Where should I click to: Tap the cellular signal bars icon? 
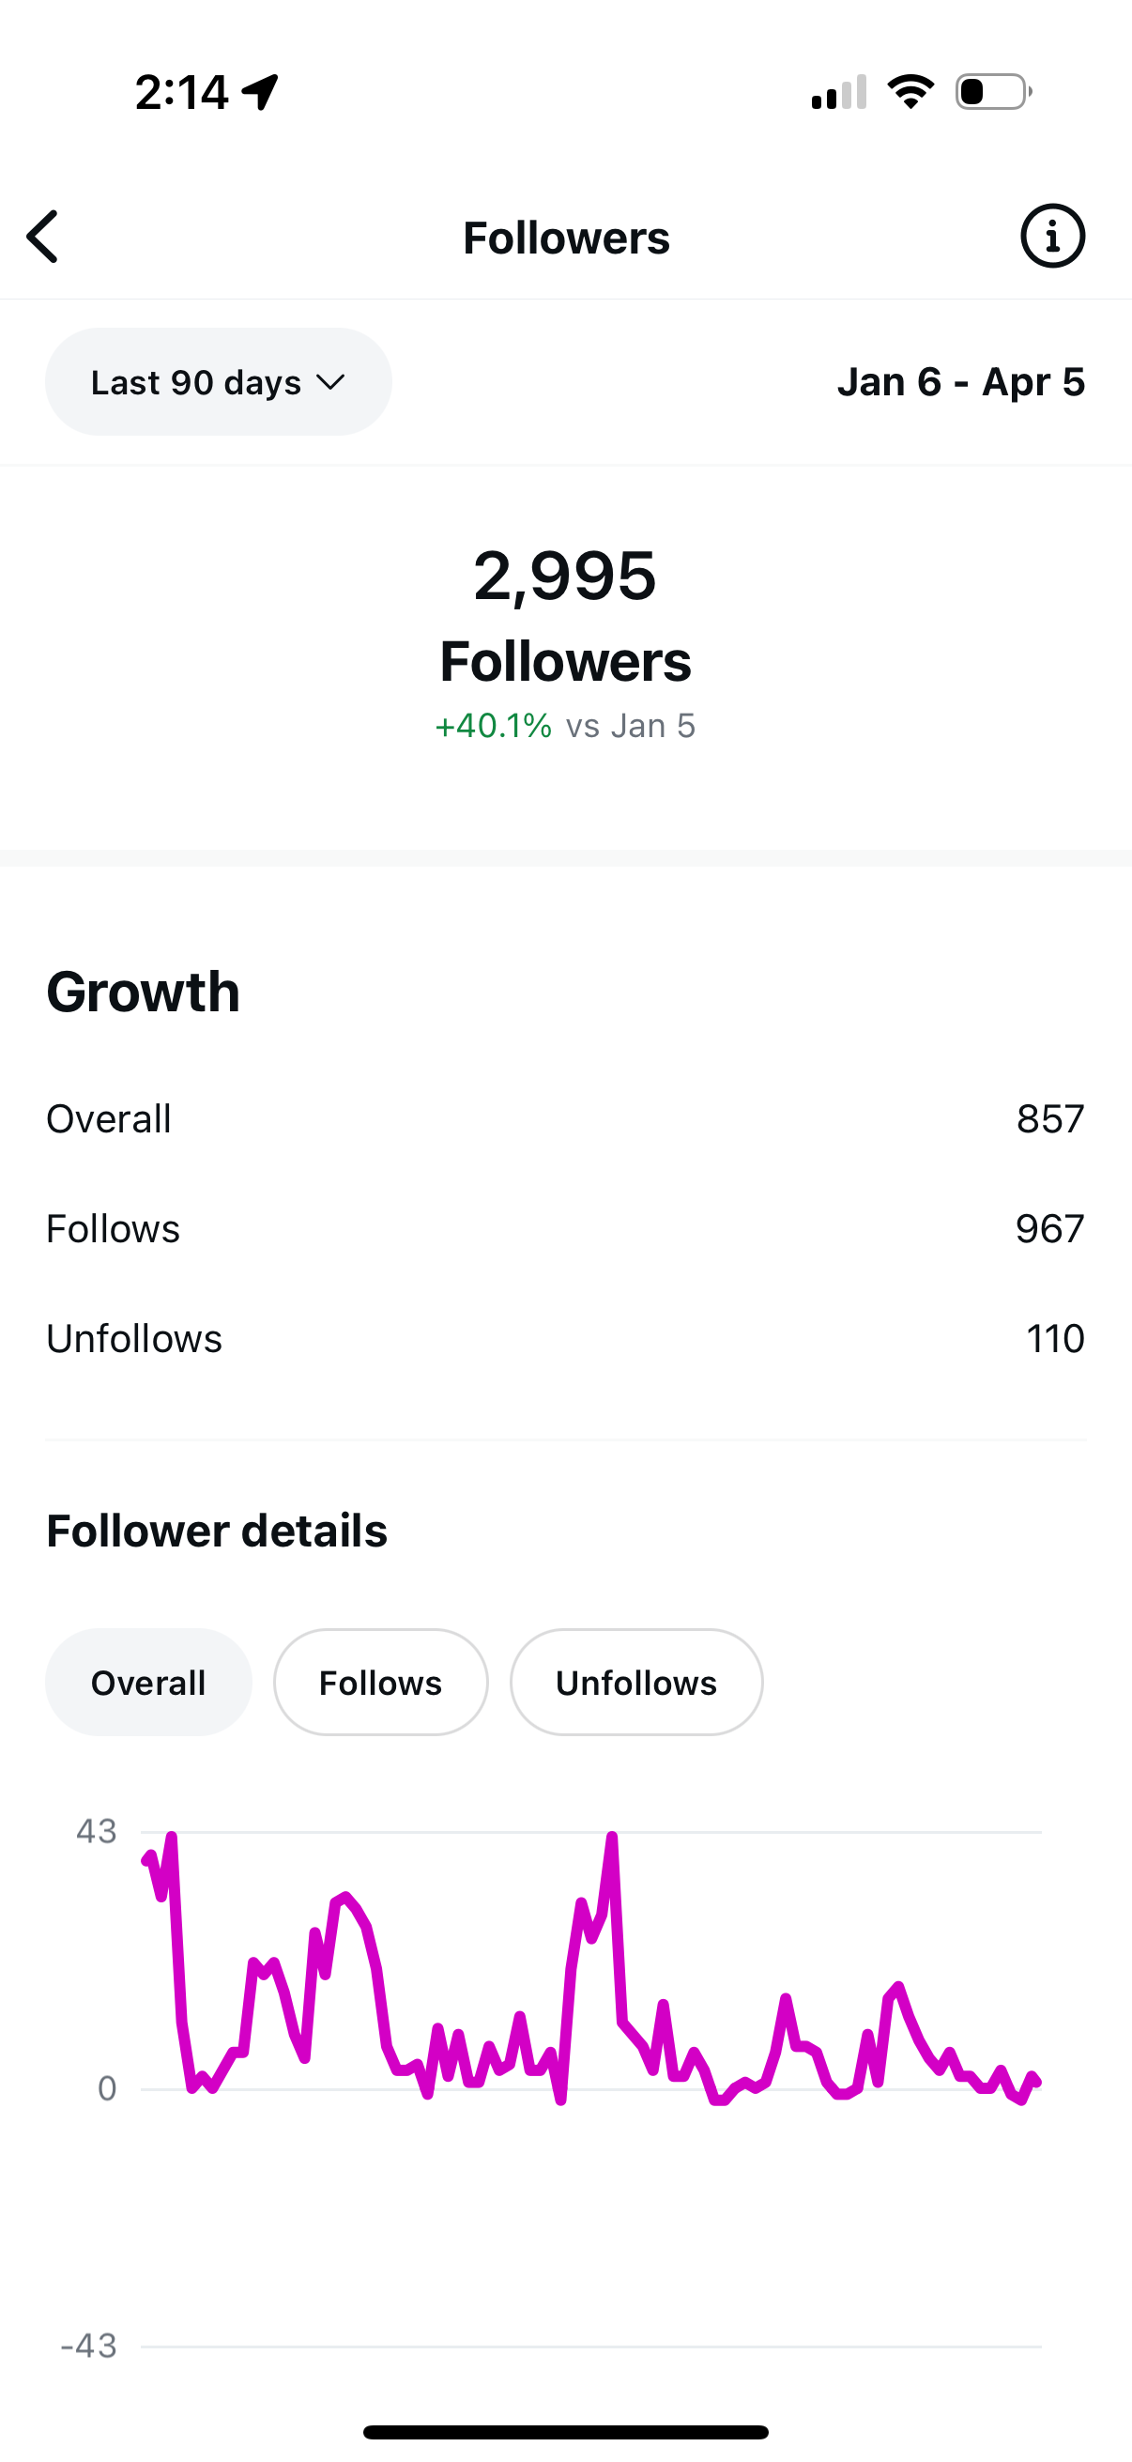coord(839,92)
